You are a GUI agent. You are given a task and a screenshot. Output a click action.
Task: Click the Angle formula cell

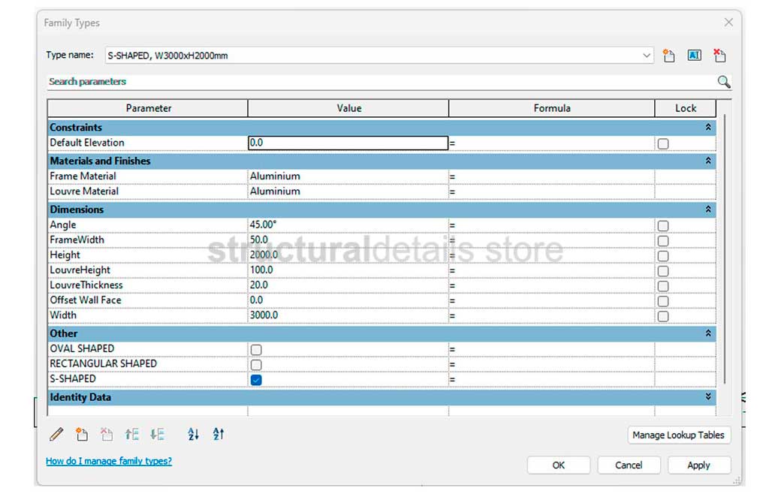[552, 225]
